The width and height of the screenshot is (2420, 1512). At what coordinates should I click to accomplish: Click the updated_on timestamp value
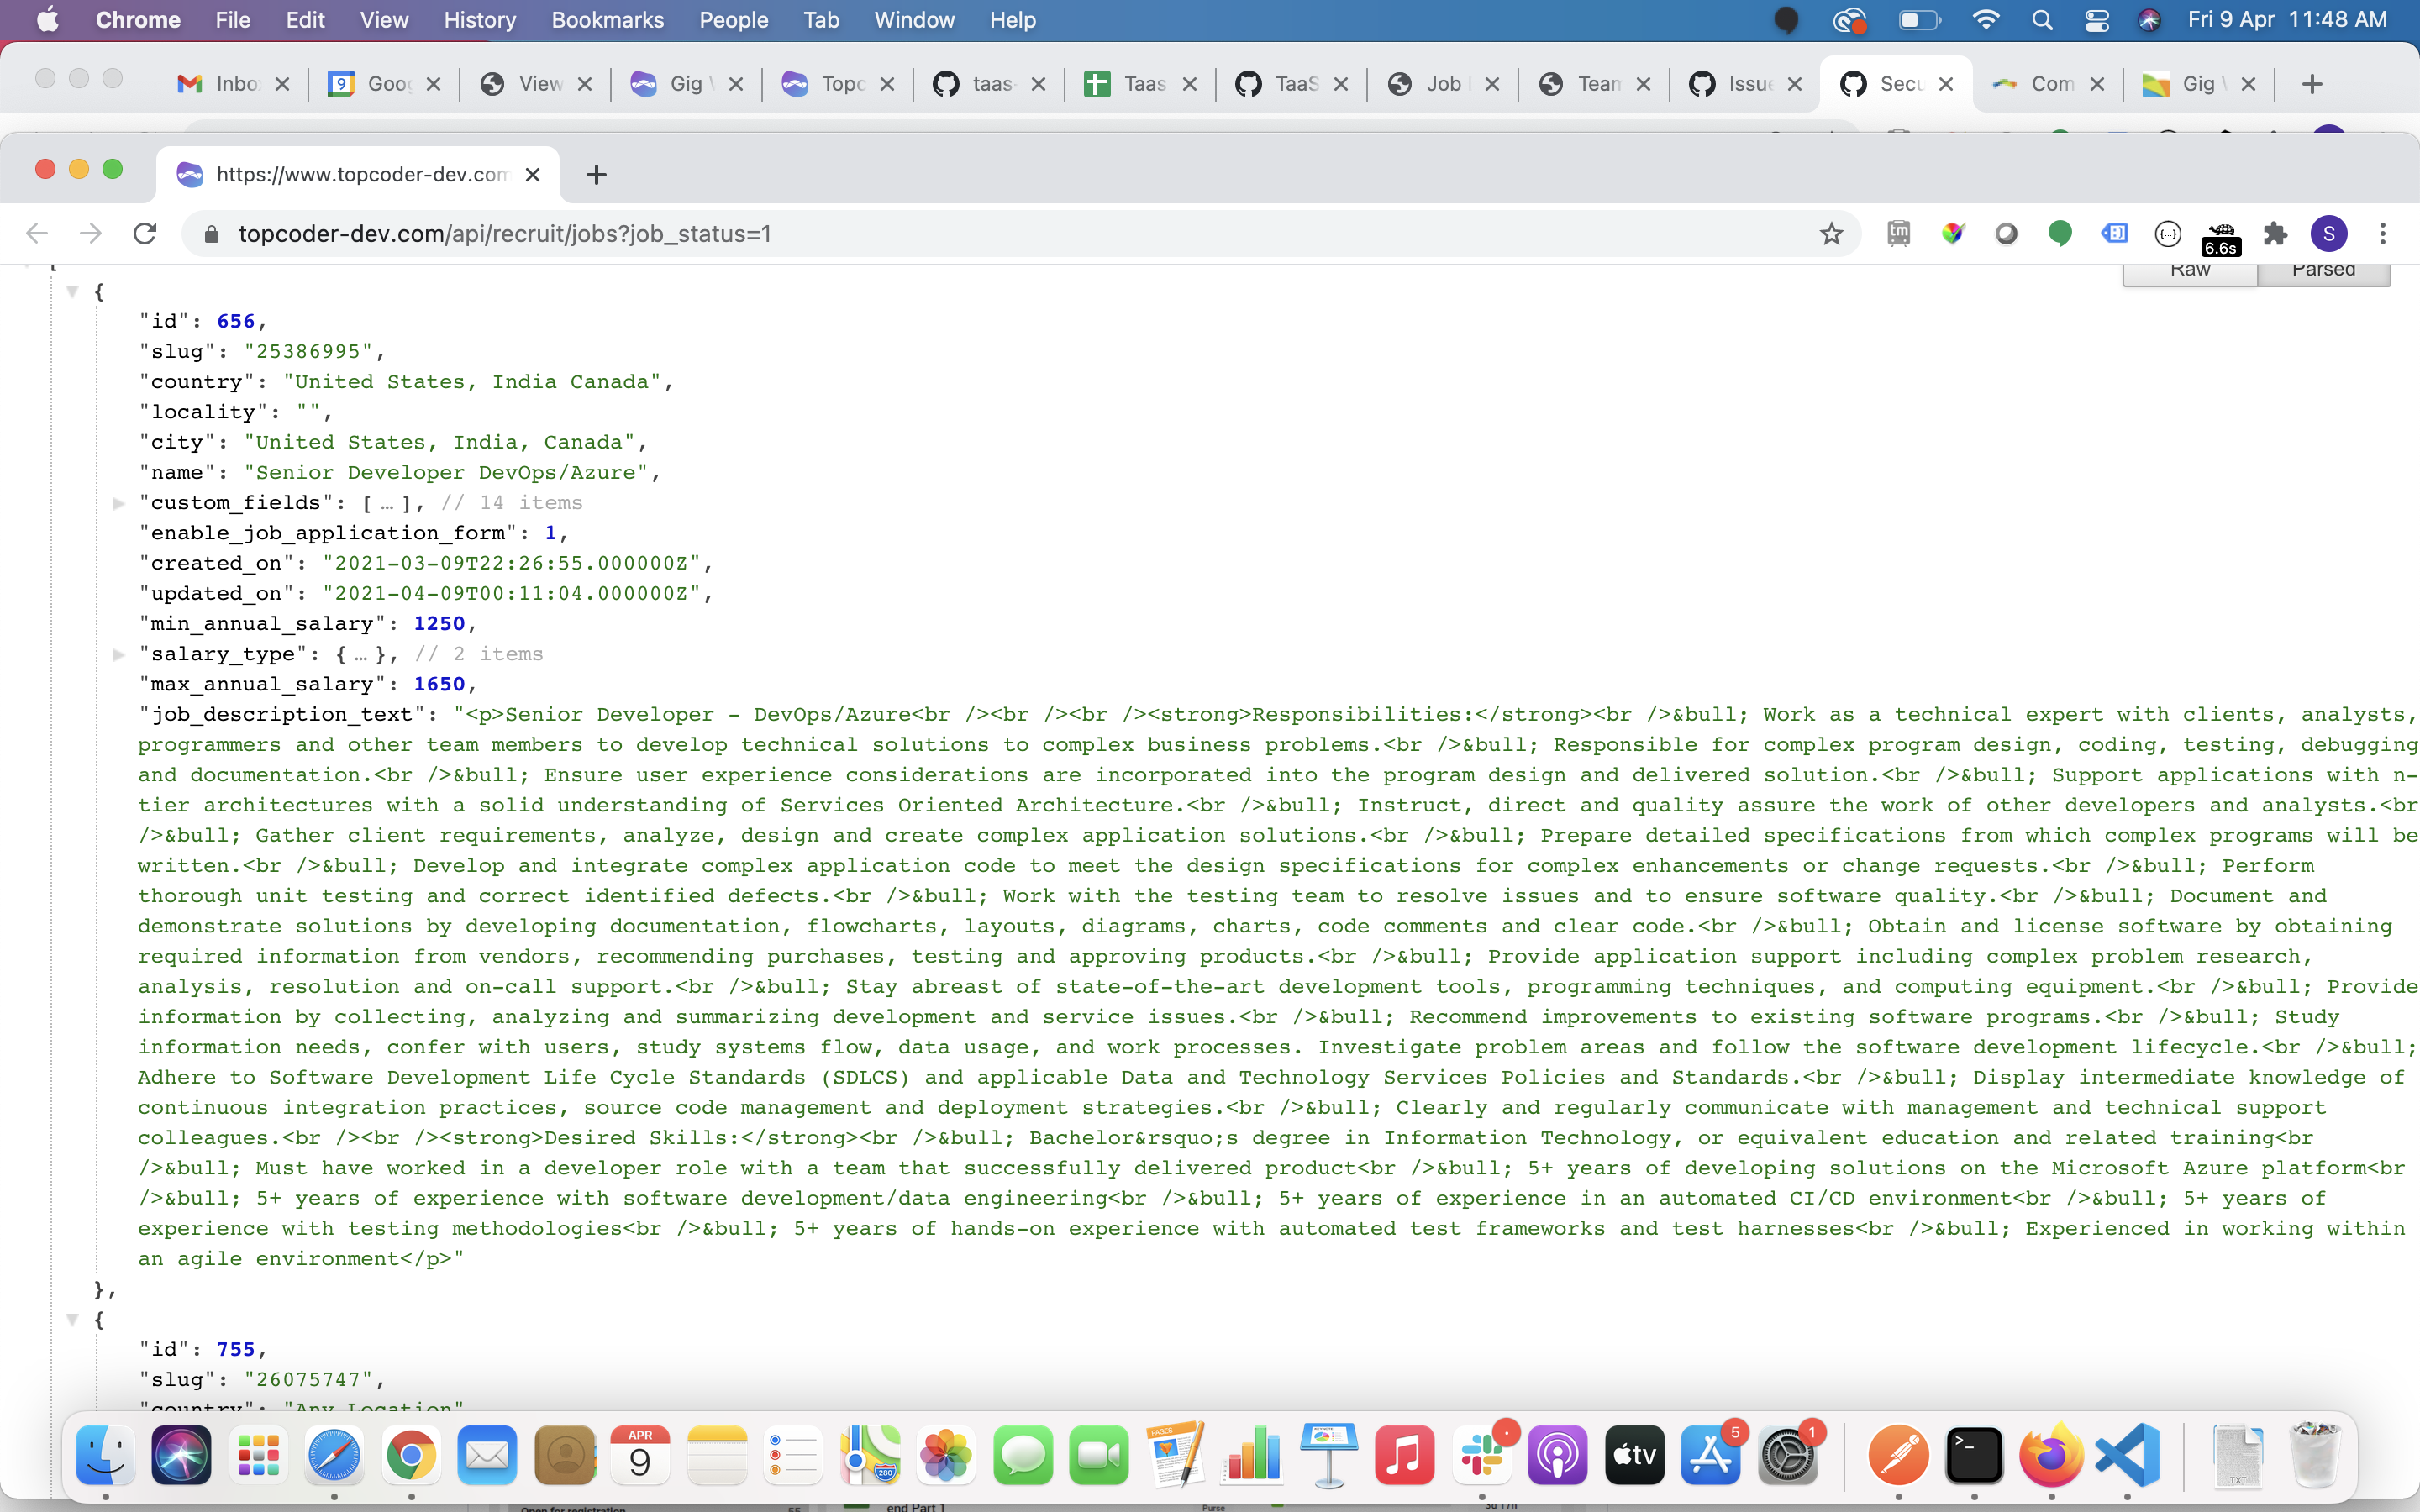pyautogui.click(x=512, y=593)
